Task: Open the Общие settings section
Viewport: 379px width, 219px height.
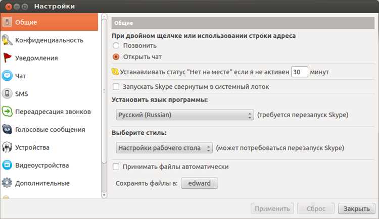Action: (x=50, y=22)
